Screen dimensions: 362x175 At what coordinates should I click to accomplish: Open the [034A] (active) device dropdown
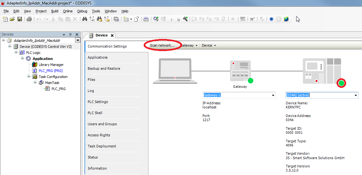click(x=355, y=95)
